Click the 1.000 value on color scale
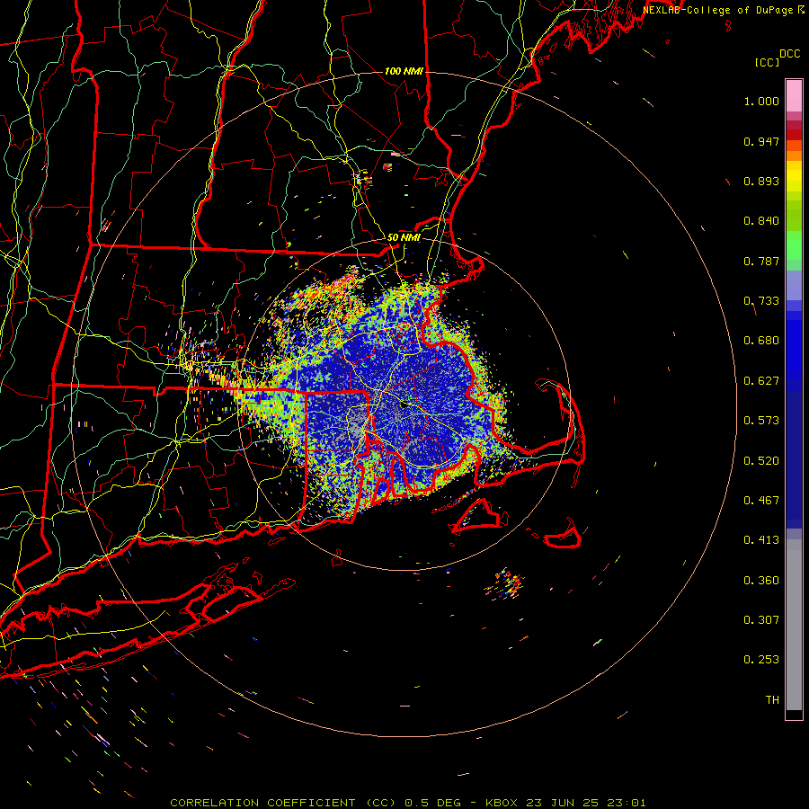This screenshot has width=809, height=809. pos(761,101)
